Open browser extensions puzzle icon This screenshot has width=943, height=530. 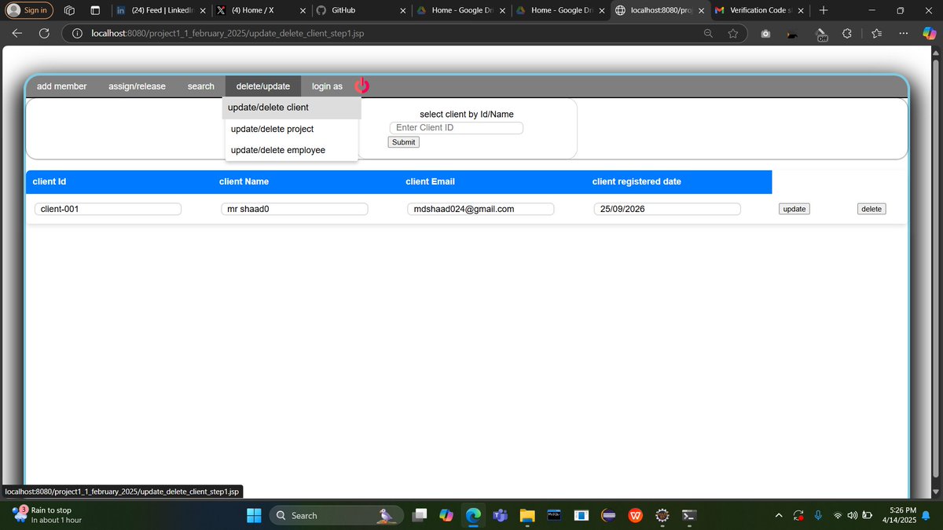(x=846, y=34)
